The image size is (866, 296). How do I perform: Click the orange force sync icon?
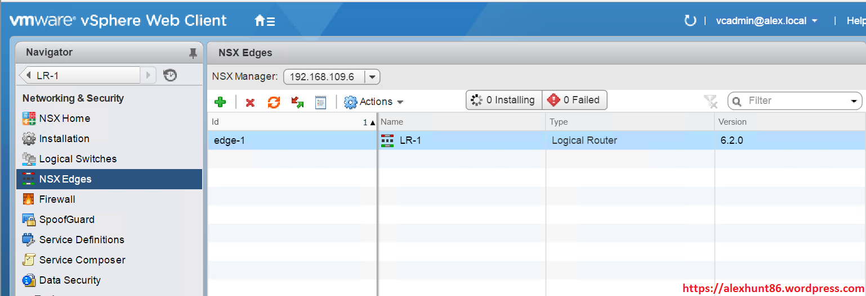click(x=274, y=102)
